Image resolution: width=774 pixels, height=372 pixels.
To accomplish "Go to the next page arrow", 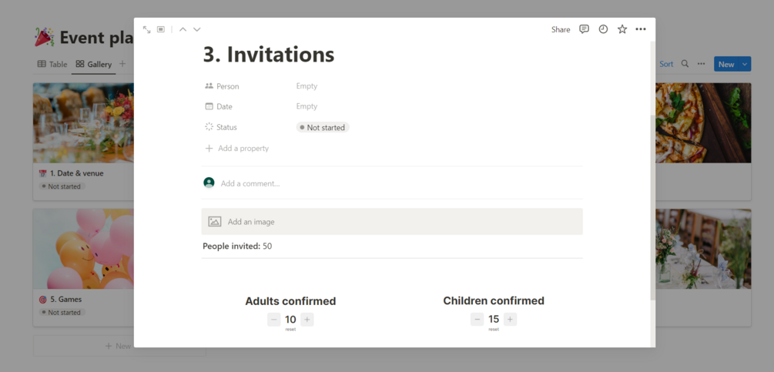I will [197, 29].
